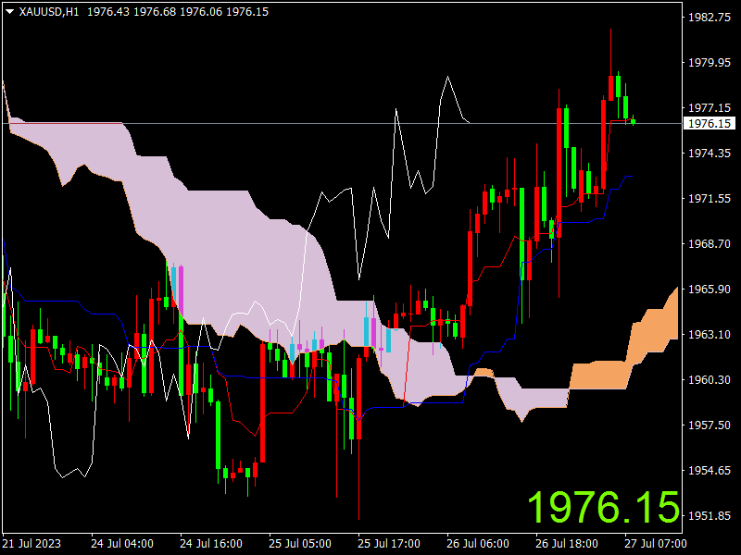
Task: Click the 25 Jul 17:00 time label
Action: point(389,544)
